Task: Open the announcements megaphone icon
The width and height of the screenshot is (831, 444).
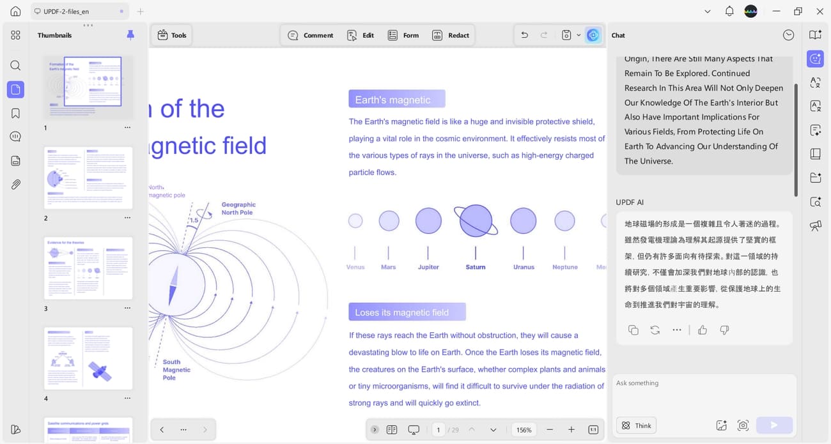Action: [x=815, y=226]
